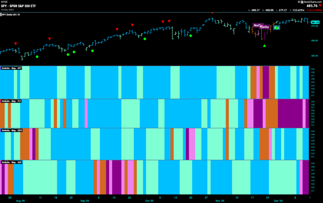Click the 650.00 price axis label

(x=314, y=41)
